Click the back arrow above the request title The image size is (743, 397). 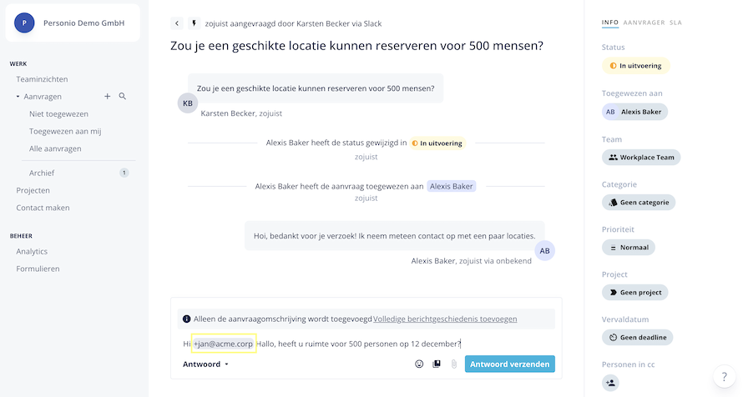click(x=177, y=23)
